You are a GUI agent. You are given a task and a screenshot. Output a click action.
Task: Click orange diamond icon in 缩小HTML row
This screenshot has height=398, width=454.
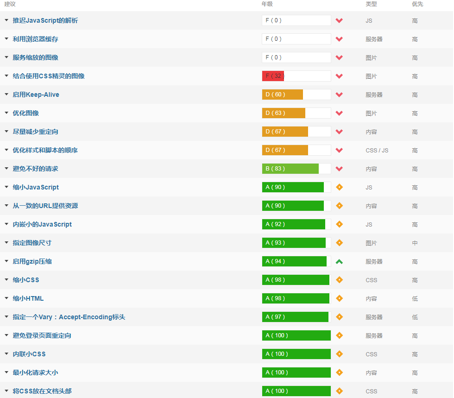pos(339,298)
